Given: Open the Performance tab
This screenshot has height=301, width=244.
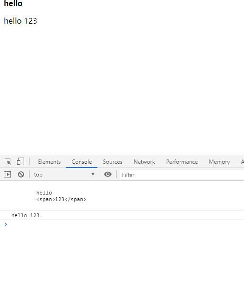Looking at the screenshot, I should pyautogui.click(x=182, y=162).
